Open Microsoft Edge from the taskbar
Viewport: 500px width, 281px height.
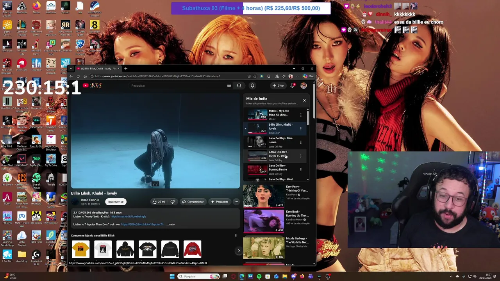(x=242, y=276)
